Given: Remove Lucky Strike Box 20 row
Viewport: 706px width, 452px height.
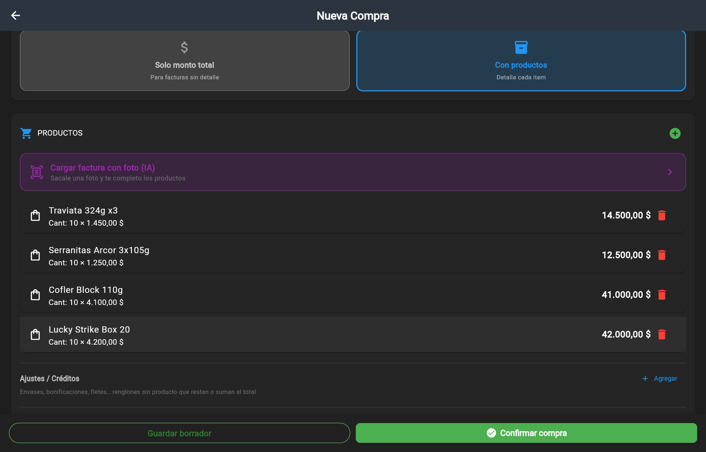Looking at the screenshot, I should 662,334.
